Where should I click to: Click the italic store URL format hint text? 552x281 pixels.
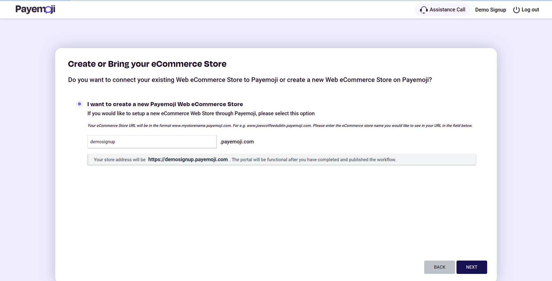[x=280, y=125]
